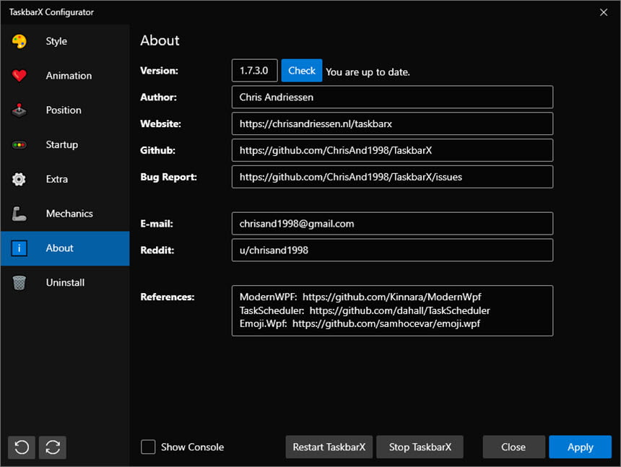Click the blue info icon for About
This screenshot has width=621, height=467.
click(x=19, y=248)
